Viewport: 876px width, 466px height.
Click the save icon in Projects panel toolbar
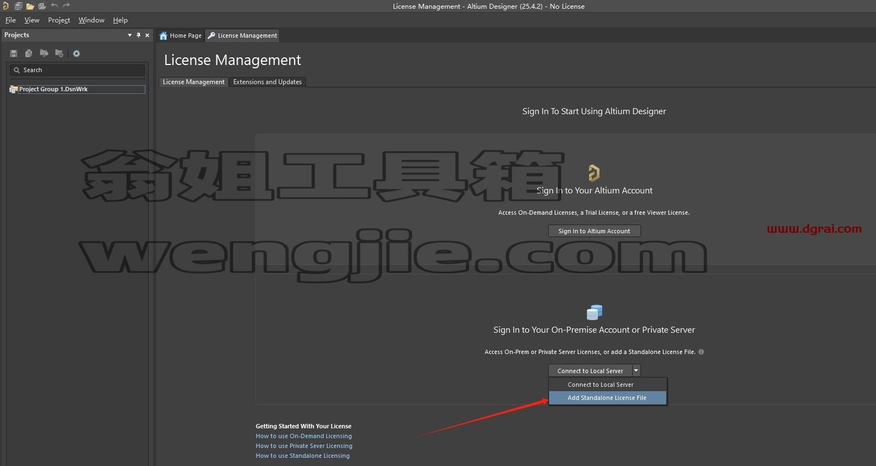[x=14, y=54]
